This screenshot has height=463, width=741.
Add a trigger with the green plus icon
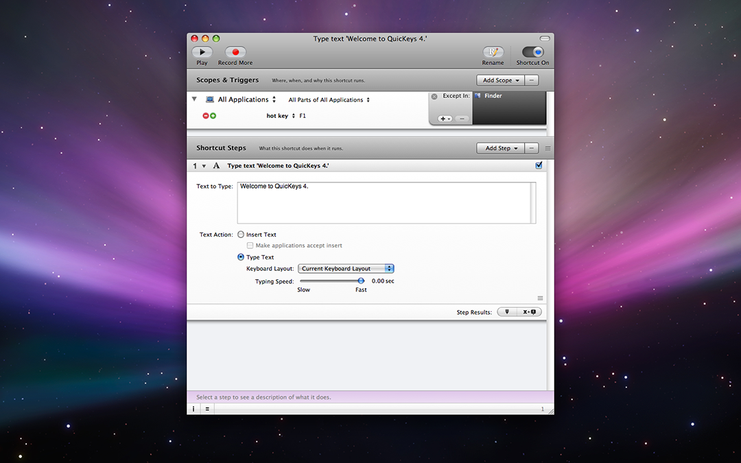click(213, 116)
